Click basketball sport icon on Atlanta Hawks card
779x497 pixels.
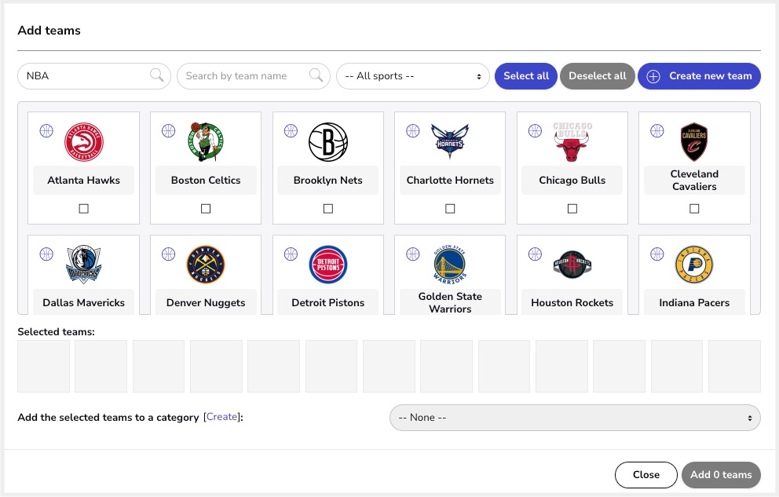[x=46, y=130]
